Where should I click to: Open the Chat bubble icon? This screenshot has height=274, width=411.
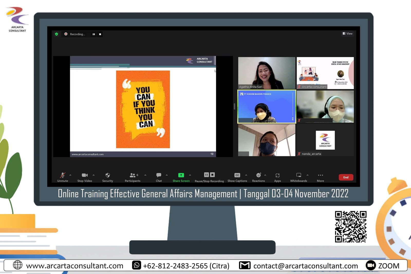click(x=159, y=175)
